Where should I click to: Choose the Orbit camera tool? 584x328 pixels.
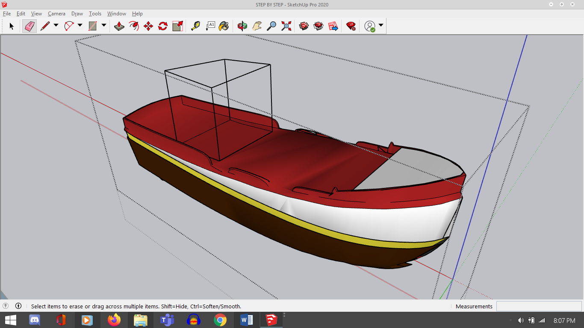[242, 26]
